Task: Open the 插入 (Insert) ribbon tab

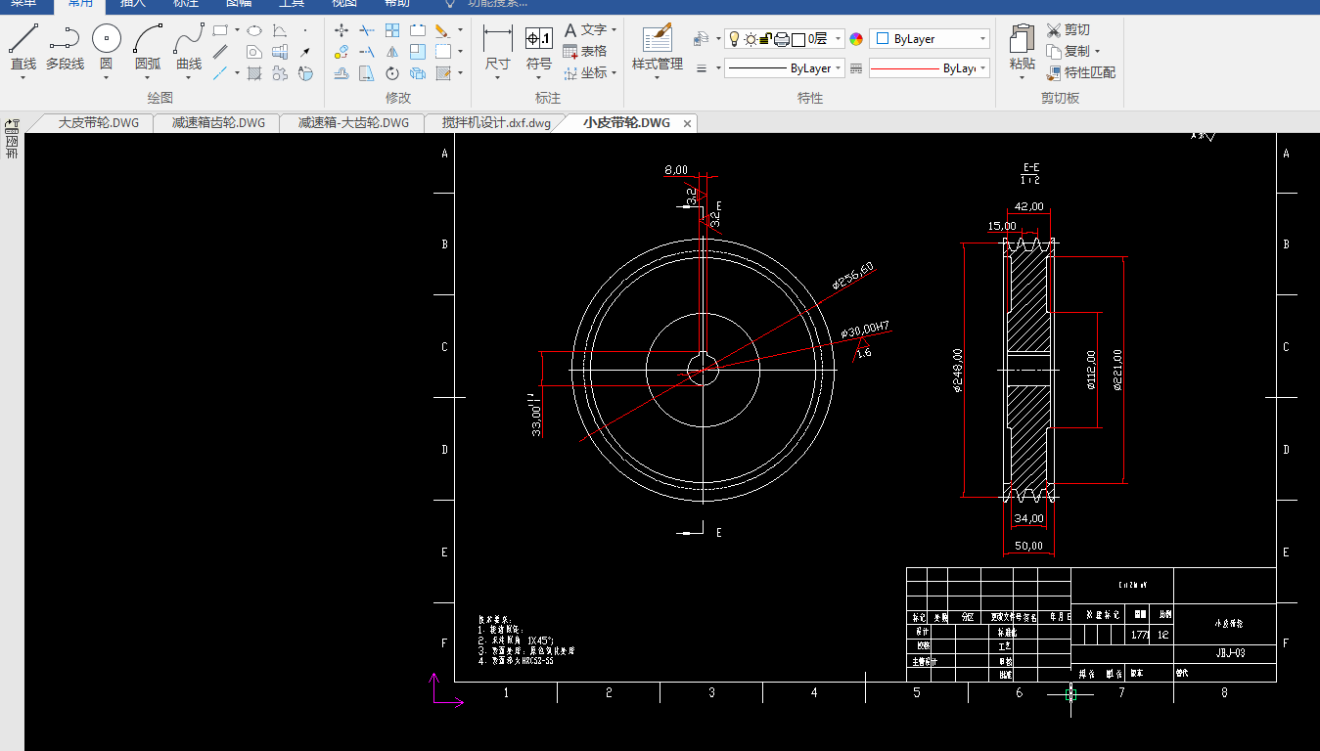Action: click(x=132, y=4)
